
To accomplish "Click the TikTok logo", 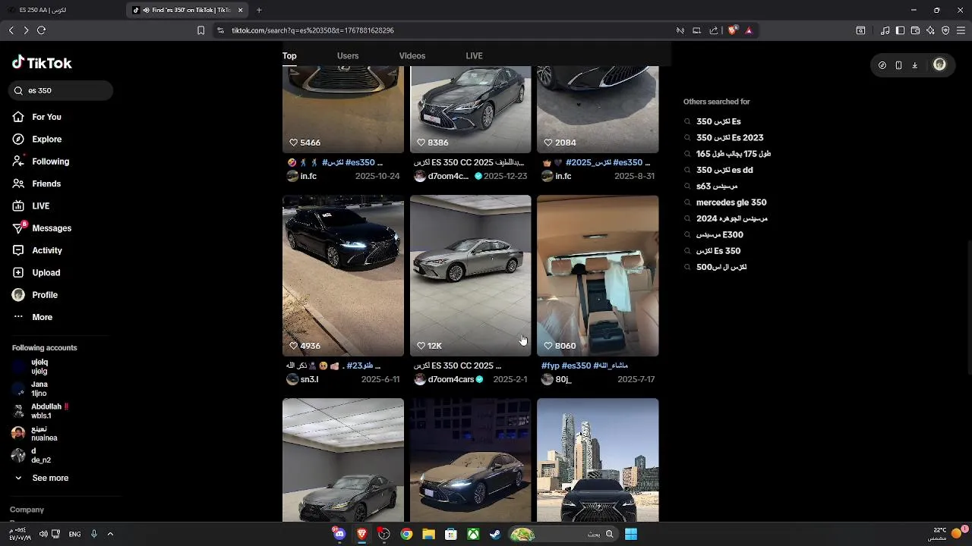I will pos(42,63).
